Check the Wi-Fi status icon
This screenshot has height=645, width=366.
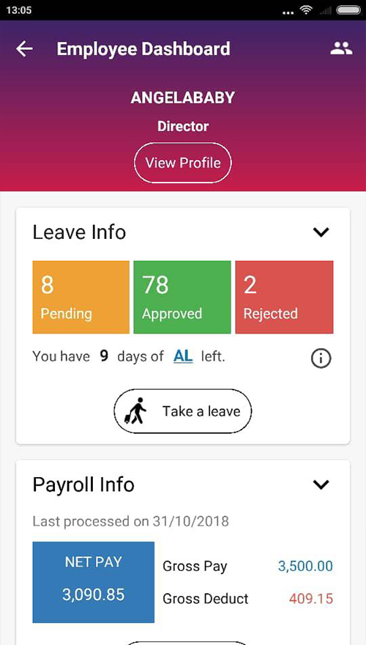point(307,10)
